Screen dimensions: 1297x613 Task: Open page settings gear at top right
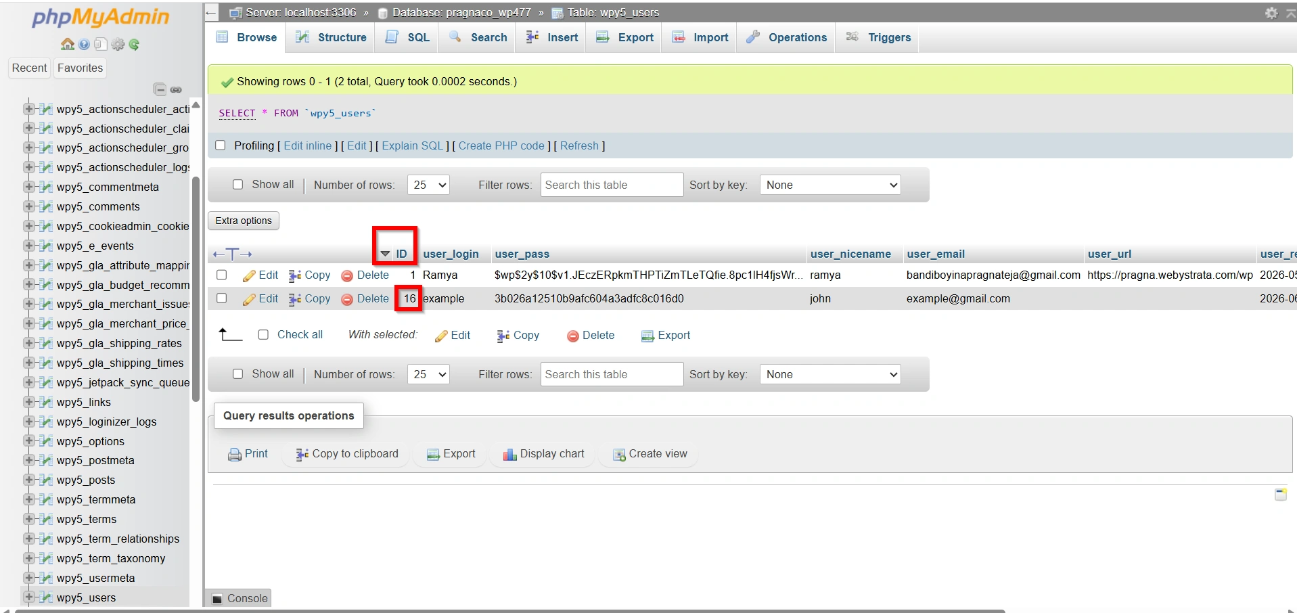(1271, 13)
